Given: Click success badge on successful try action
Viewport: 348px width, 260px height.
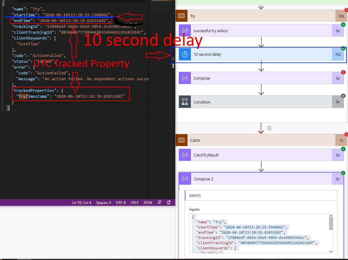Looking at the screenshot, I should [x=343, y=24].
